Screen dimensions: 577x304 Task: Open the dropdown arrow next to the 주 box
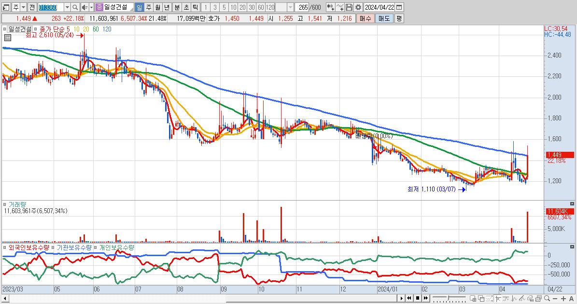[x=24, y=7]
